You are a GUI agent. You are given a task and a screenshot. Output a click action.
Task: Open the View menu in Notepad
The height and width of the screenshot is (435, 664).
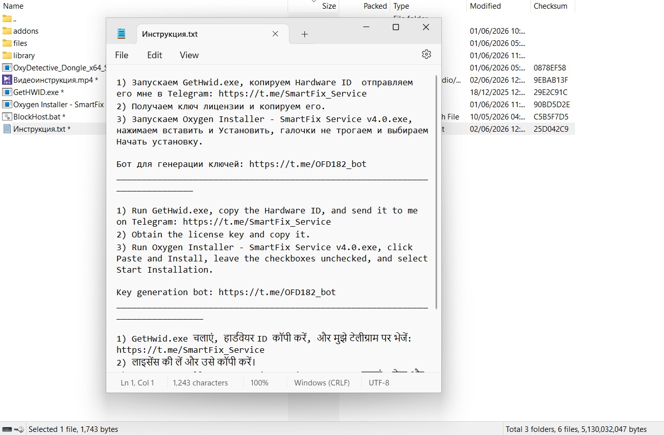point(189,55)
